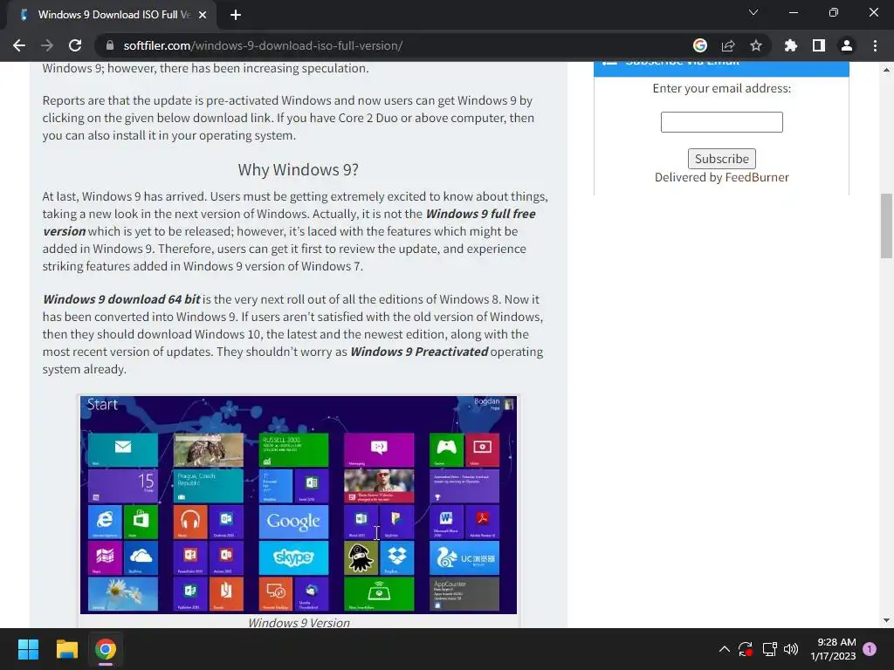Open network settings from tray icon
This screenshot has height=670, width=894.
pyautogui.click(x=770, y=649)
